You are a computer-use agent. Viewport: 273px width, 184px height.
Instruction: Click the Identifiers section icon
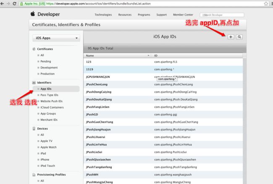pos(34,83)
